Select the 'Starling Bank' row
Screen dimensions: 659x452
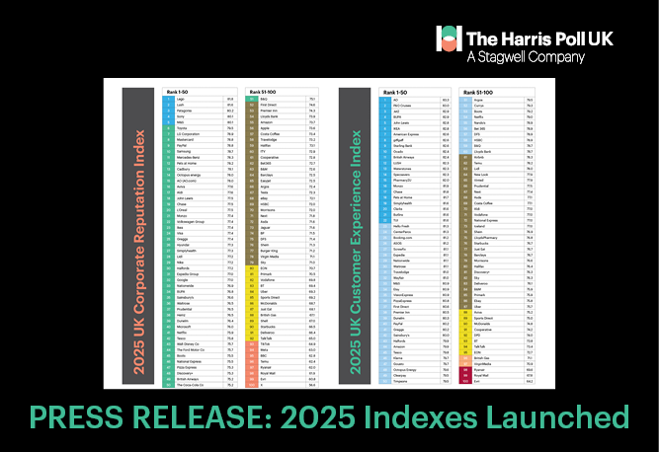(415, 146)
